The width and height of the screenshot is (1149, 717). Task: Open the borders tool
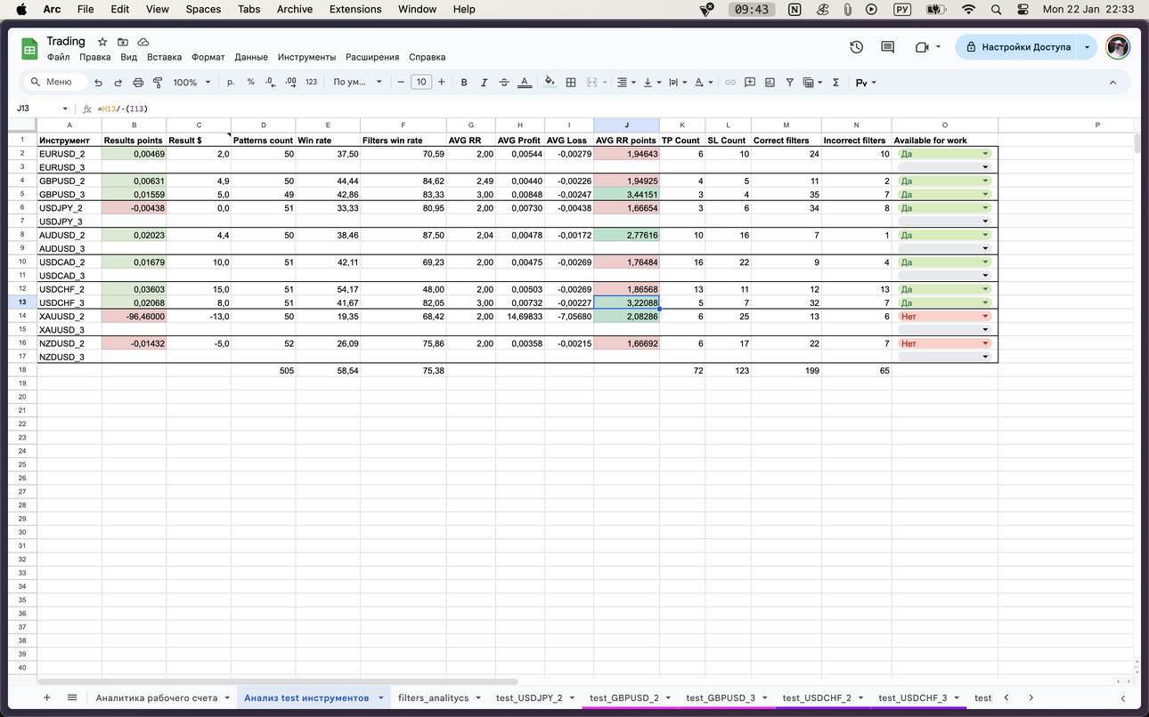[570, 83]
